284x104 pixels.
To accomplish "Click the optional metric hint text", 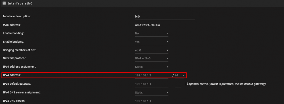I will click(227, 84).
